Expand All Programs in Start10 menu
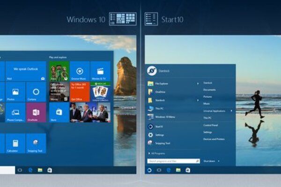The height and width of the screenshot is (187, 281). [x=156, y=153]
